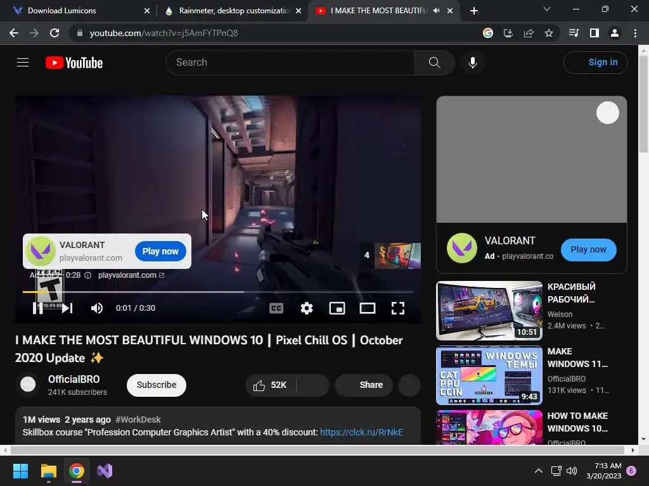Open the clock showing 7:13 AM
This screenshot has height=486, width=649.
[604, 471]
